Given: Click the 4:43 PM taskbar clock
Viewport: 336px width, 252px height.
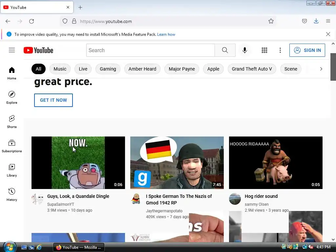Looking at the screenshot, I should pyautogui.click(x=323, y=247).
